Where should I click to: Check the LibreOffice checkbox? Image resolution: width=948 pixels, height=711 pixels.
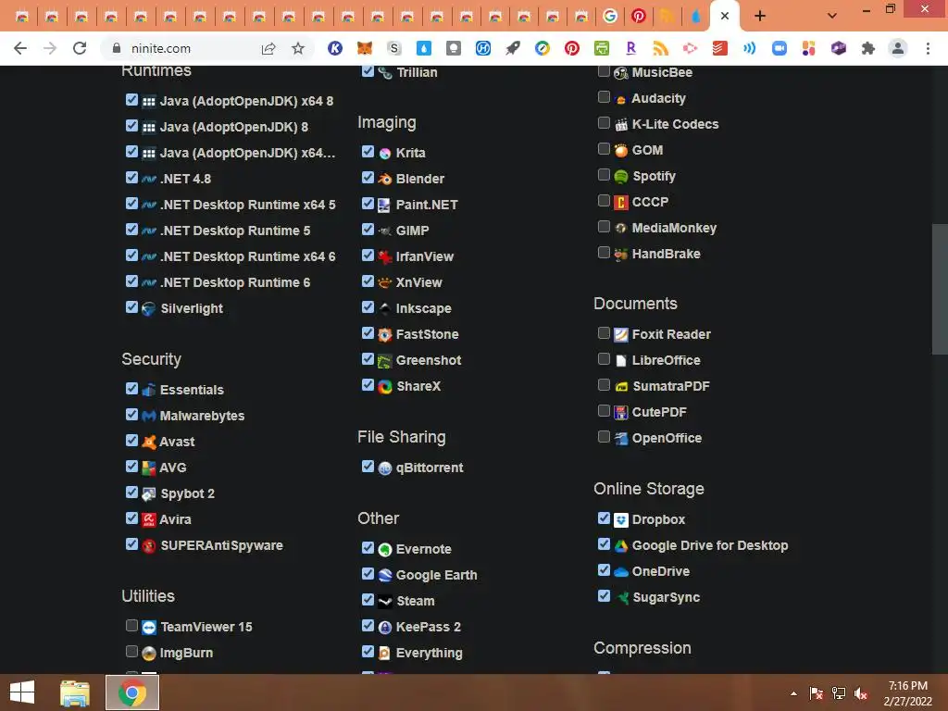pos(604,358)
